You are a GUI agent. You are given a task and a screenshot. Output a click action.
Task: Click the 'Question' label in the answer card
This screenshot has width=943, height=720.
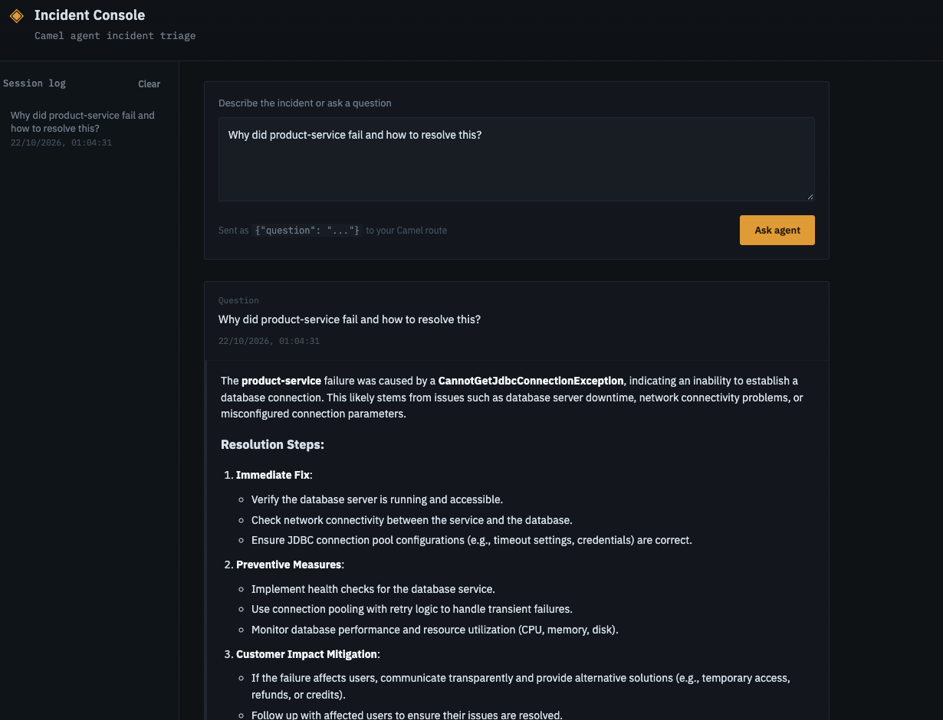pyautogui.click(x=238, y=300)
